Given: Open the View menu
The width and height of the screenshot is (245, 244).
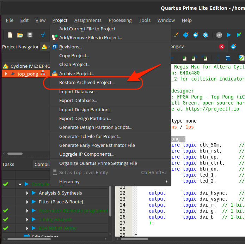Looking at the screenshot, I should click(41, 20).
